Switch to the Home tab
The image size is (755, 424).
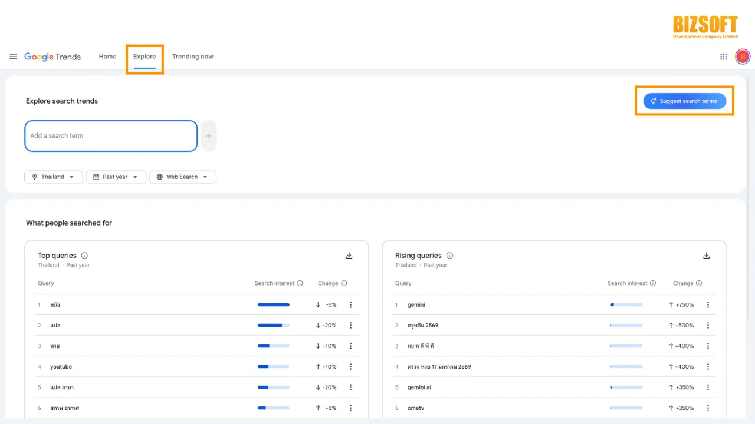pyautogui.click(x=107, y=56)
